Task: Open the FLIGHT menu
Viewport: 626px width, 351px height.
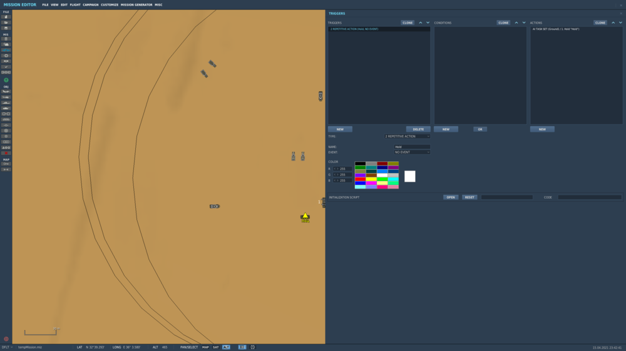Action: click(x=75, y=5)
